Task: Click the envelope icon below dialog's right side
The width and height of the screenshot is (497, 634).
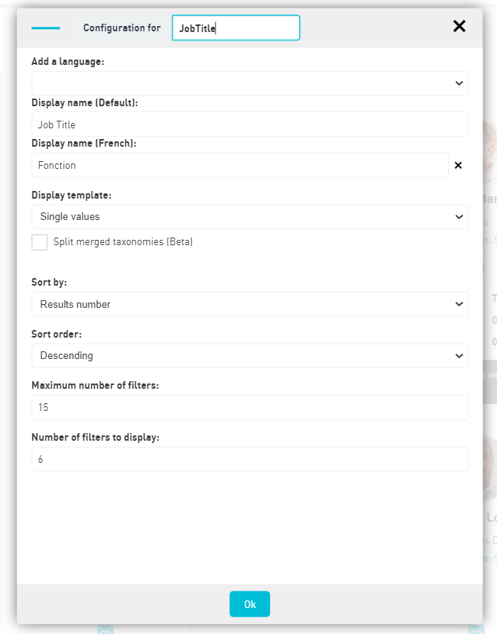Action: pos(476,629)
